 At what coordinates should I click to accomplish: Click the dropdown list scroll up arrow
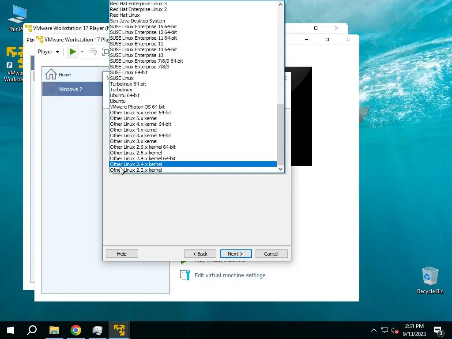tap(280, 4)
